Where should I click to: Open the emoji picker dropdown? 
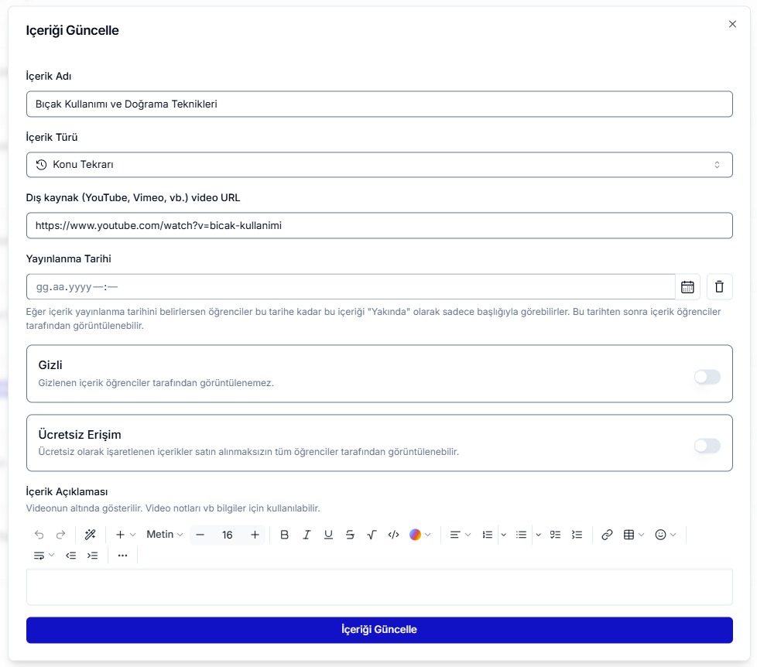[665, 535]
